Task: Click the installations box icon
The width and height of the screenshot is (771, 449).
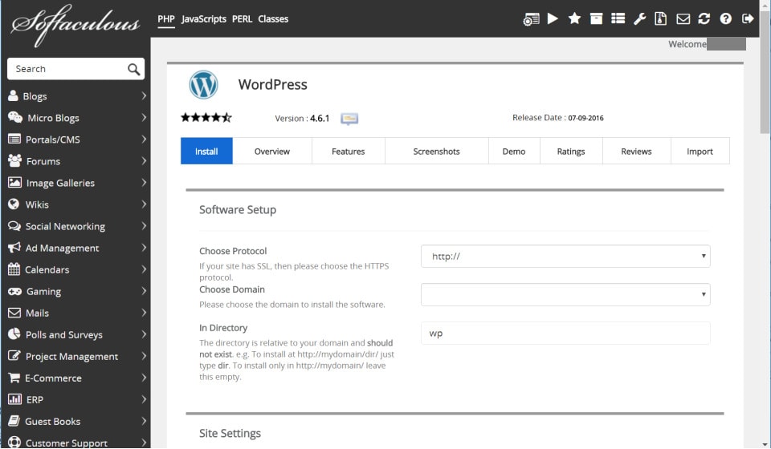Action: point(596,18)
